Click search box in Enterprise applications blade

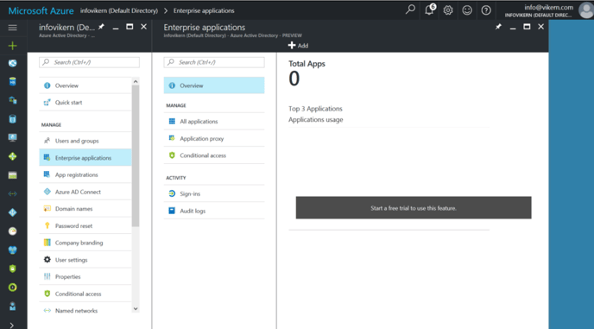[214, 62]
